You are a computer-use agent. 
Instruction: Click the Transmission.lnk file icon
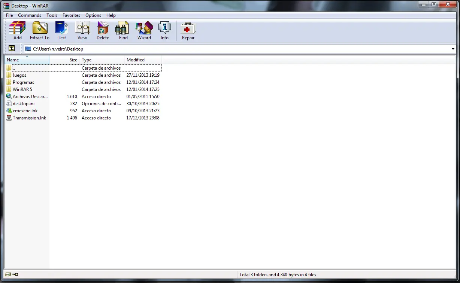(9, 118)
